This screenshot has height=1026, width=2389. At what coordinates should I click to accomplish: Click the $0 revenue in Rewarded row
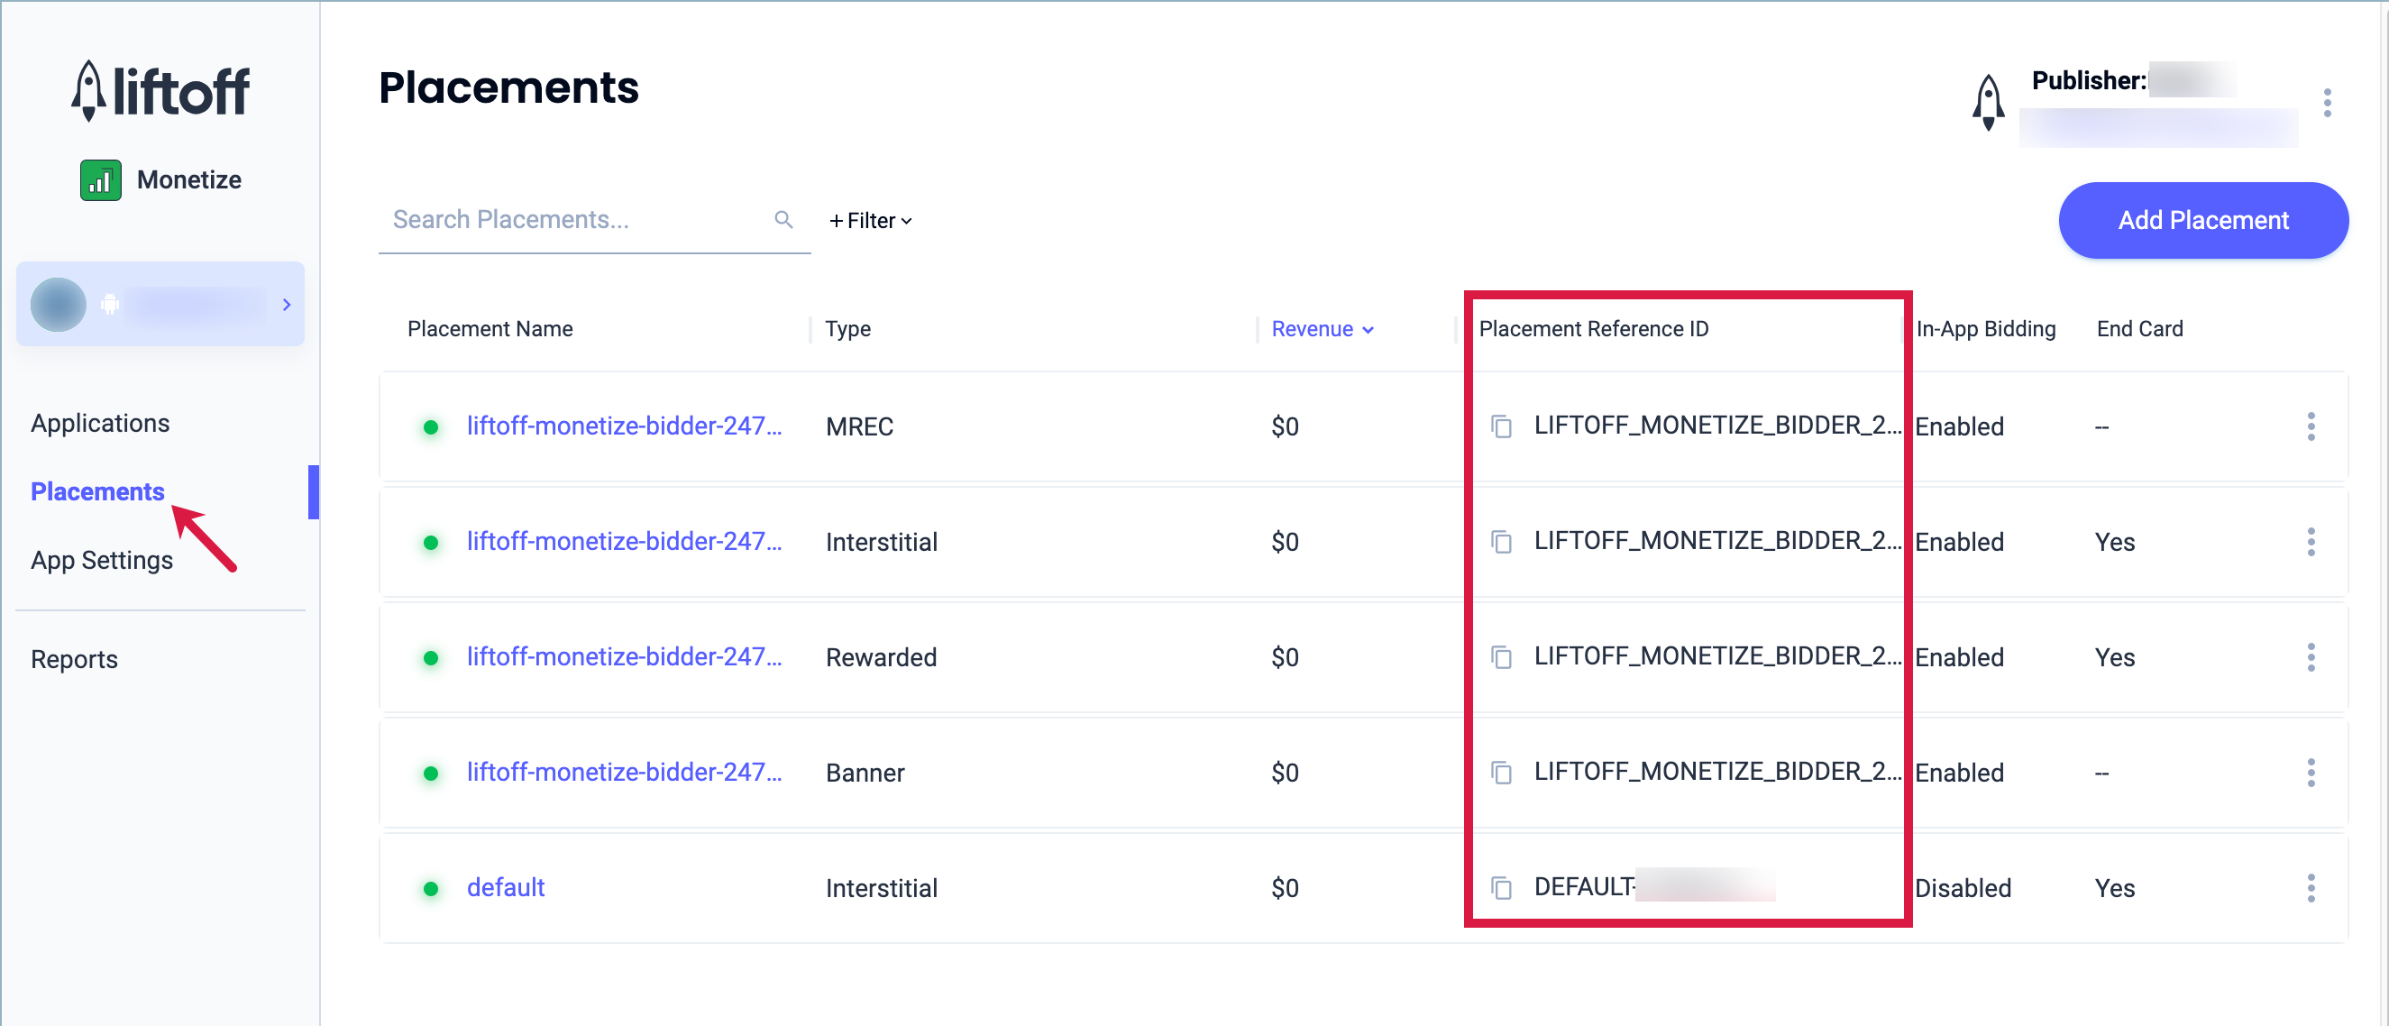[x=1285, y=658]
